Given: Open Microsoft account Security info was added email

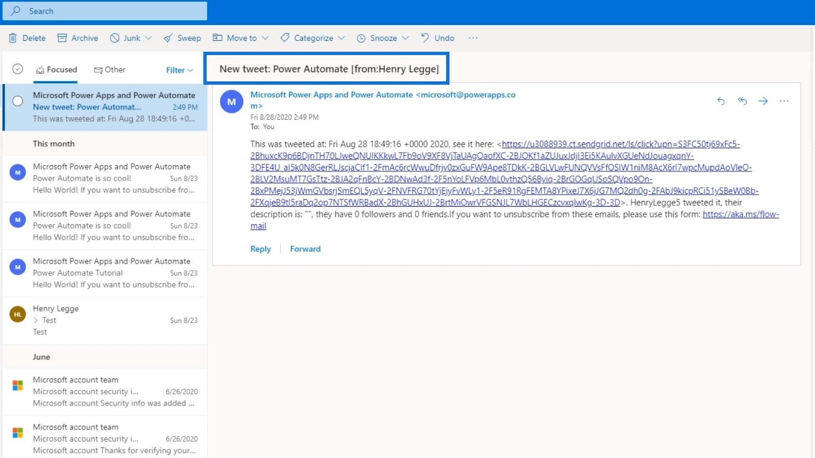Looking at the screenshot, I should [x=105, y=391].
